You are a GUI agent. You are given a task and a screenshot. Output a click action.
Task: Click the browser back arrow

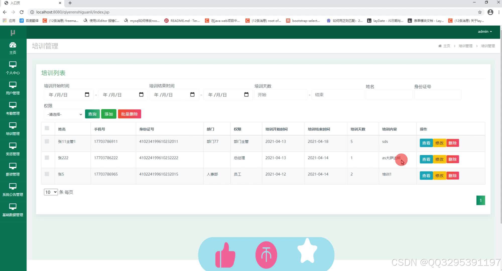[5, 12]
